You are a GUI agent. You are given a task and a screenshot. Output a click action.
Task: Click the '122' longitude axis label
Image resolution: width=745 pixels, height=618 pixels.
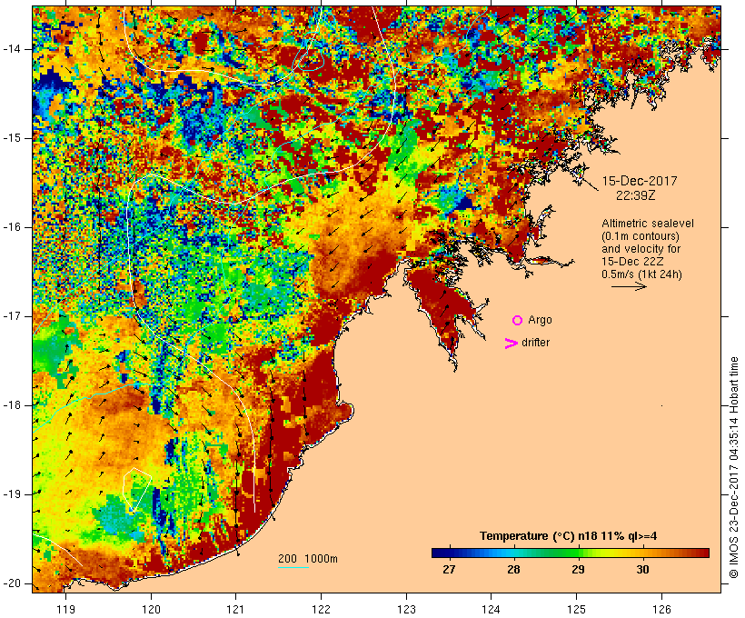322,609
